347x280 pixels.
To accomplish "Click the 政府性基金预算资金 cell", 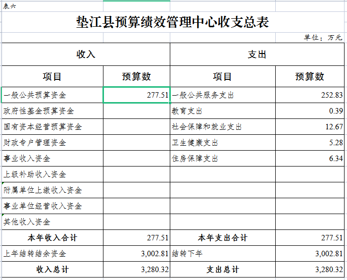I will 52,111.
